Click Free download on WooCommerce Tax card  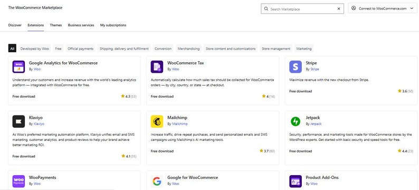[x=162, y=97]
